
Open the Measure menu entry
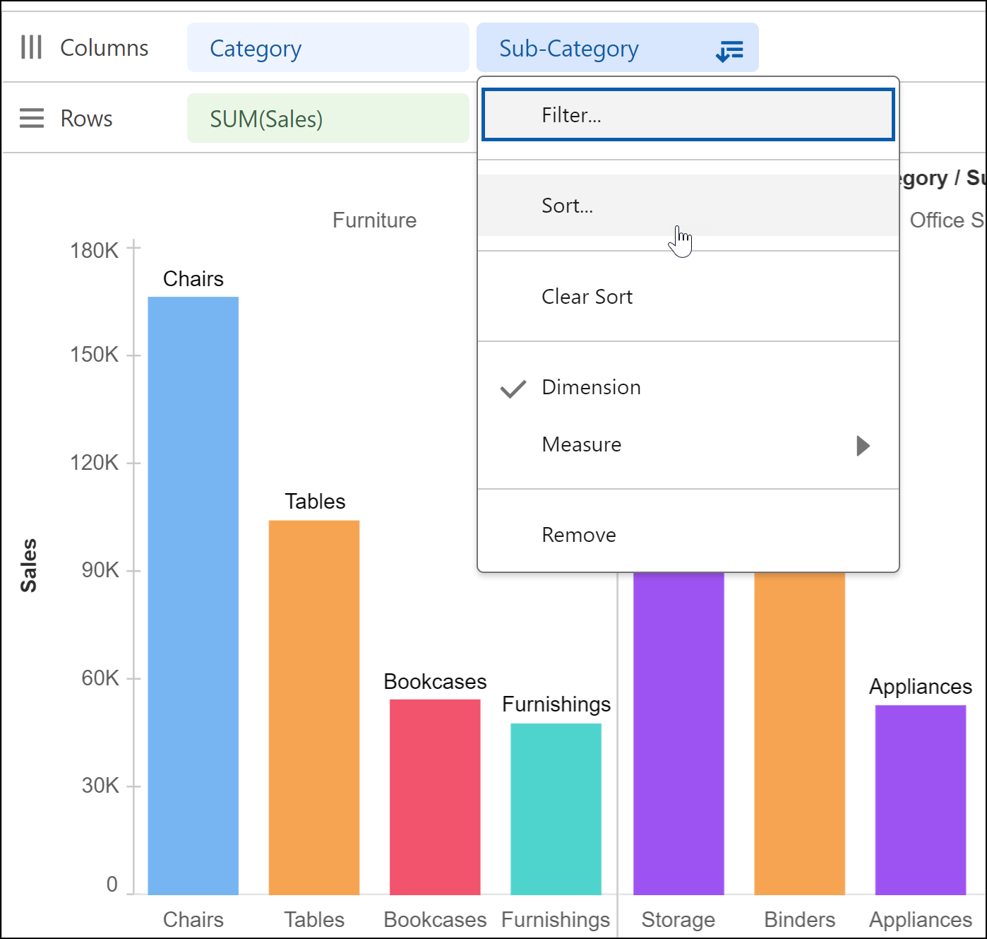688,444
